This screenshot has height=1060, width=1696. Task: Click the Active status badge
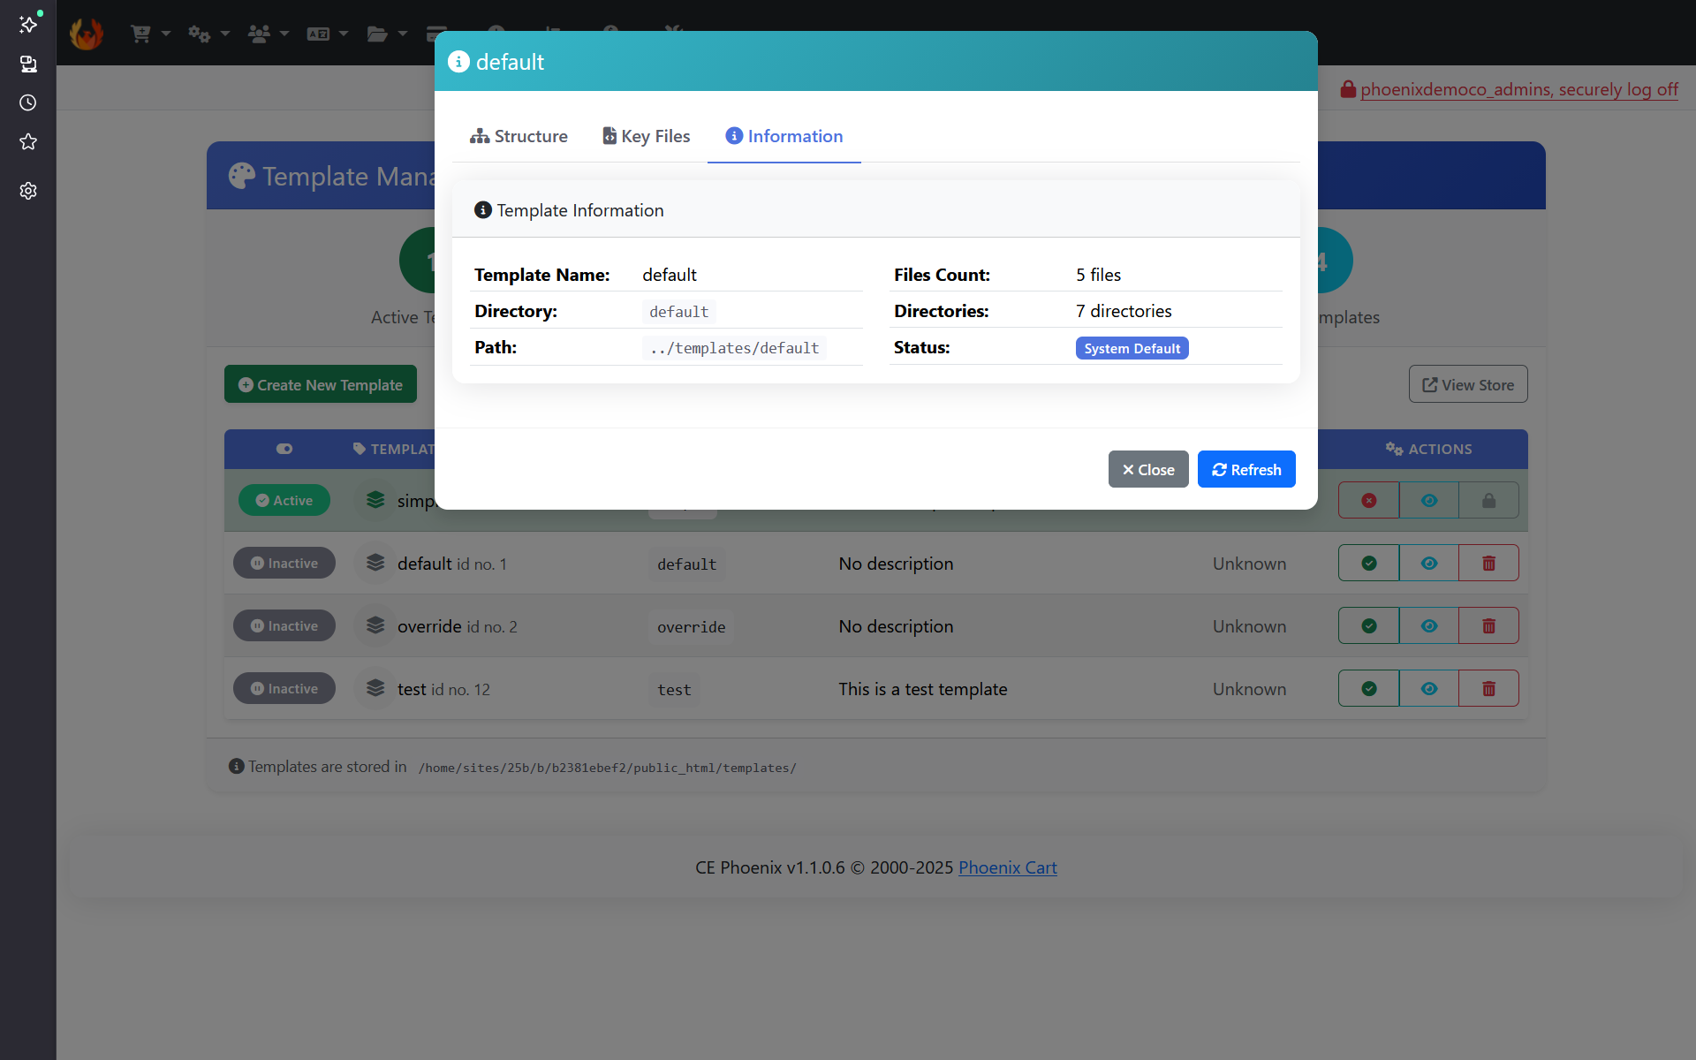[284, 500]
